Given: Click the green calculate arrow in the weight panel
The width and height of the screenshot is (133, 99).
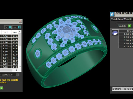Looking at the screenshot, I should click(2, 88).
